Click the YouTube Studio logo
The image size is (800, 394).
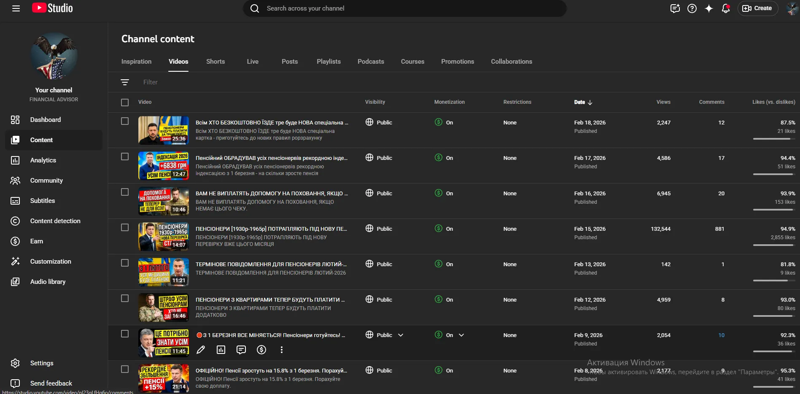click(x=52, y=8)
